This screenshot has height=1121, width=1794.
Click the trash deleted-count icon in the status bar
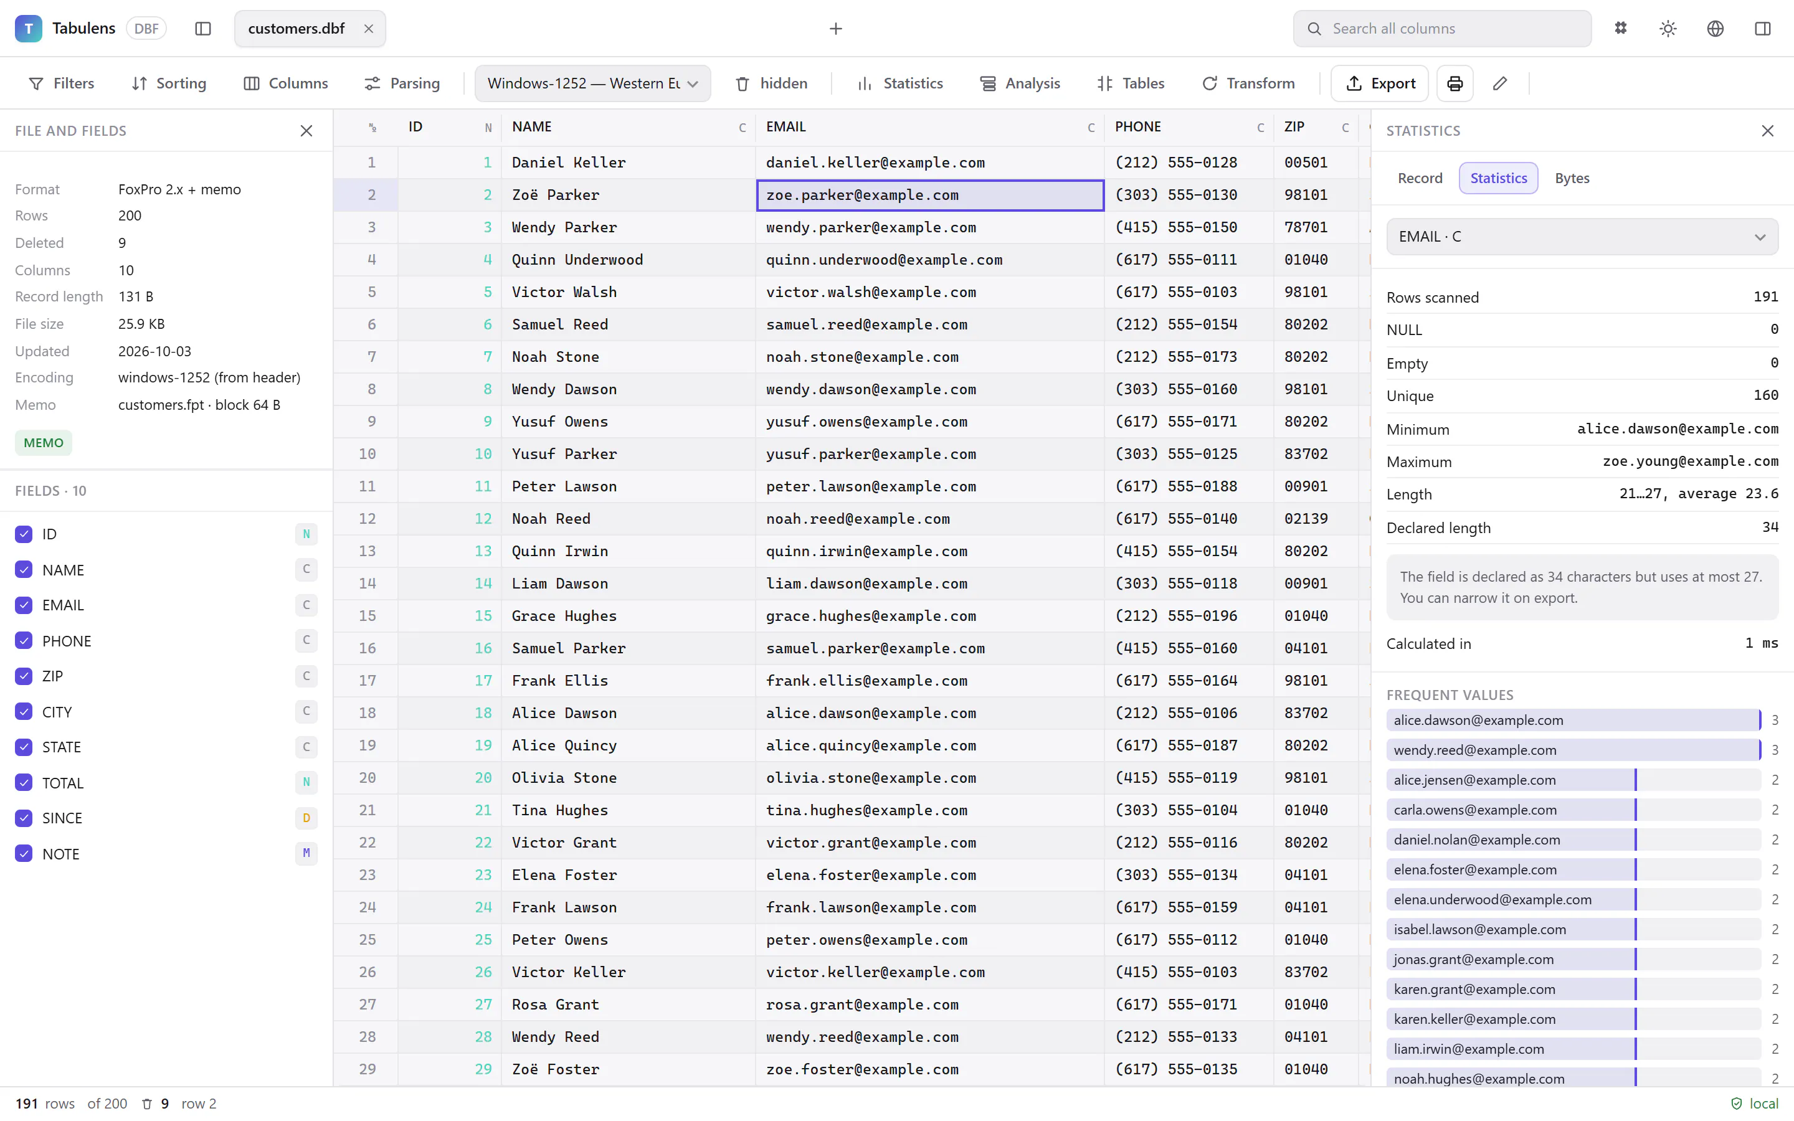[x=147, y=1103]
